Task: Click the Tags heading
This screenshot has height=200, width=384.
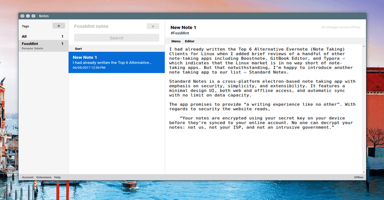Action: click(26, 26)
